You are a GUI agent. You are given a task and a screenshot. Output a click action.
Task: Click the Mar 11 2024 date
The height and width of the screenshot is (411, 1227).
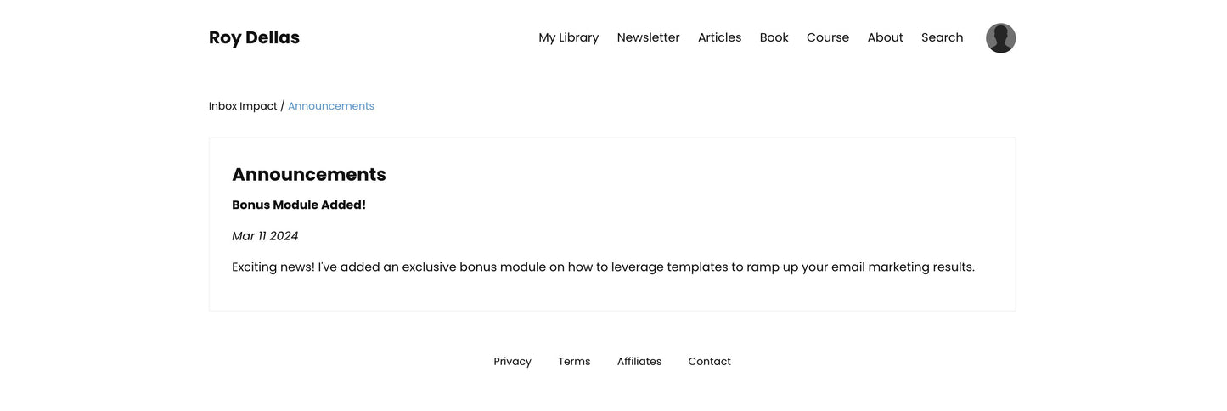coord(265,236)
